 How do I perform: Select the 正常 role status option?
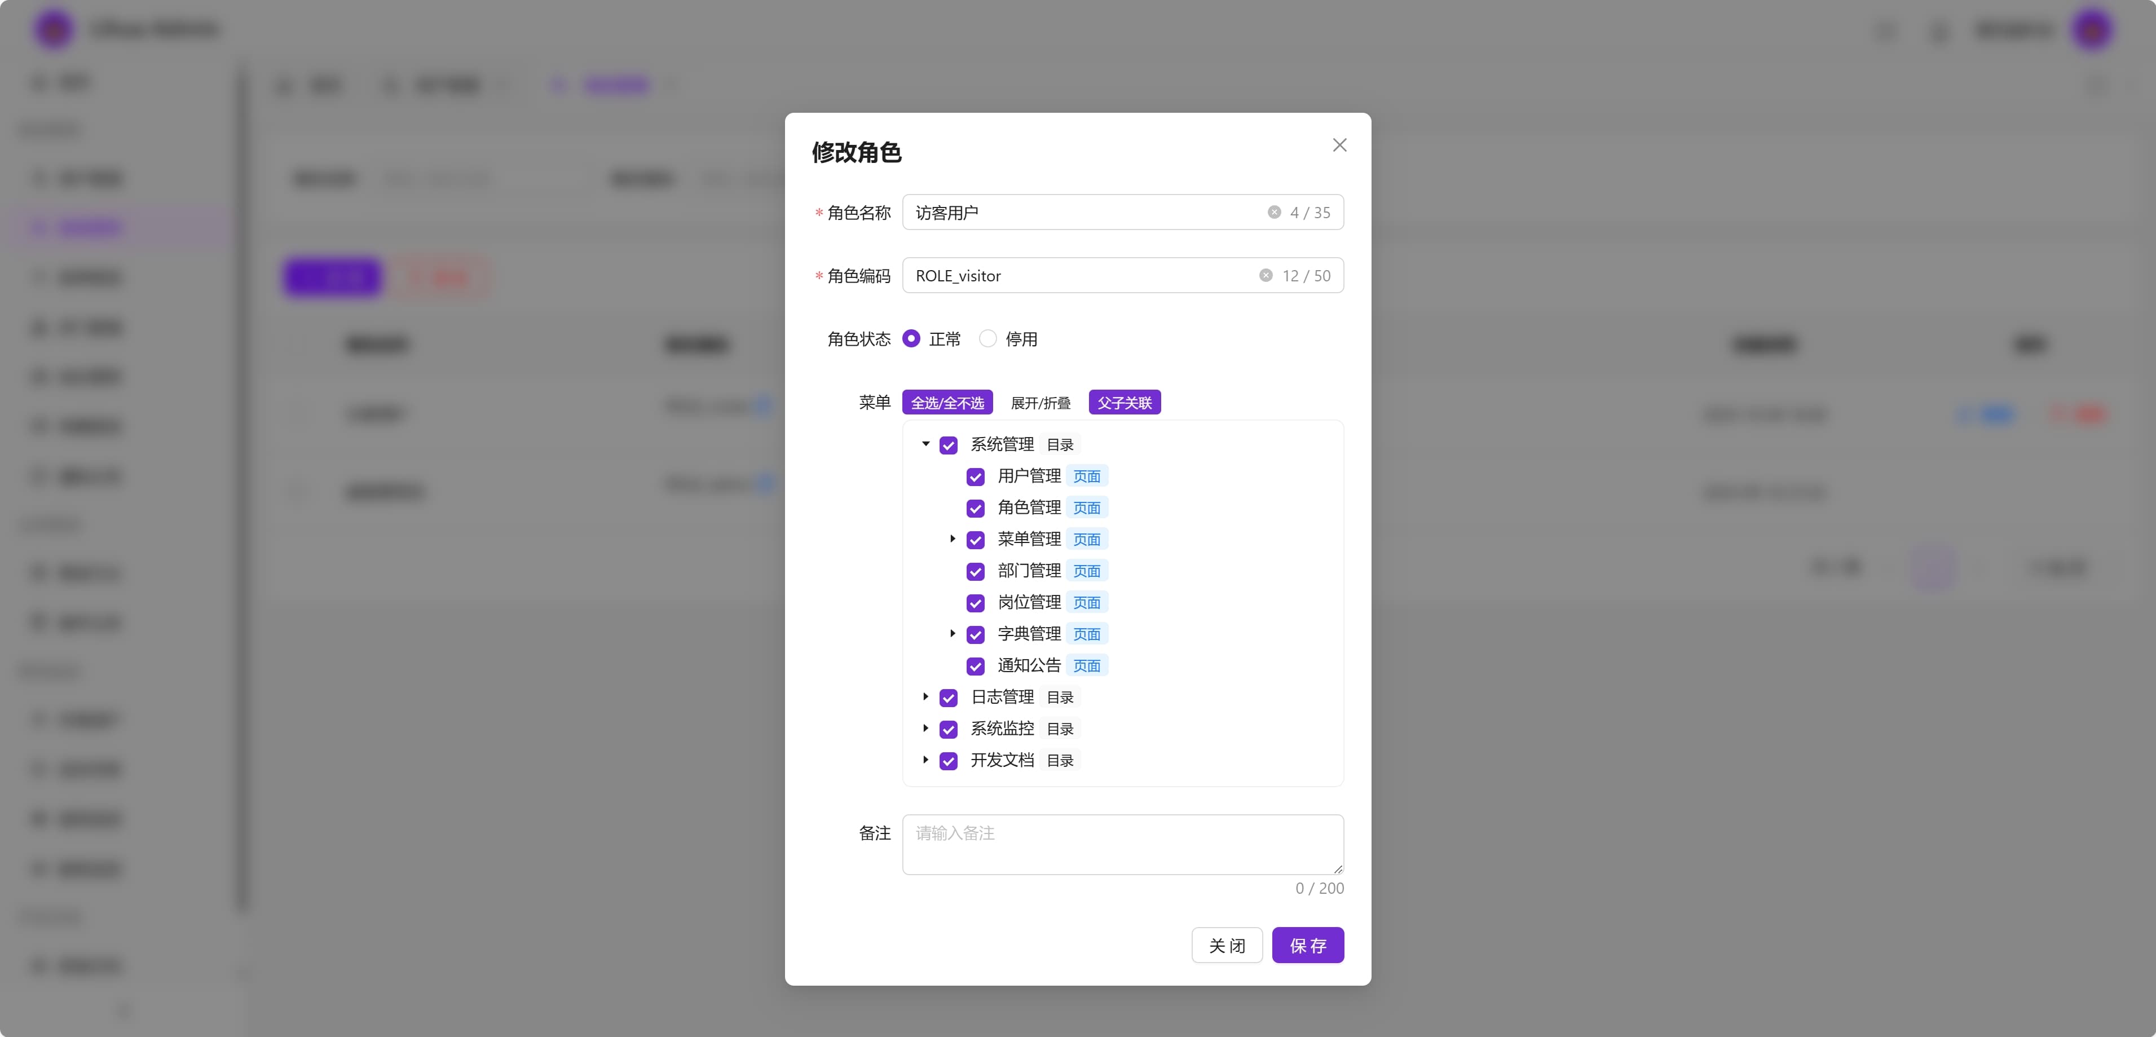[x=911, y=338]
